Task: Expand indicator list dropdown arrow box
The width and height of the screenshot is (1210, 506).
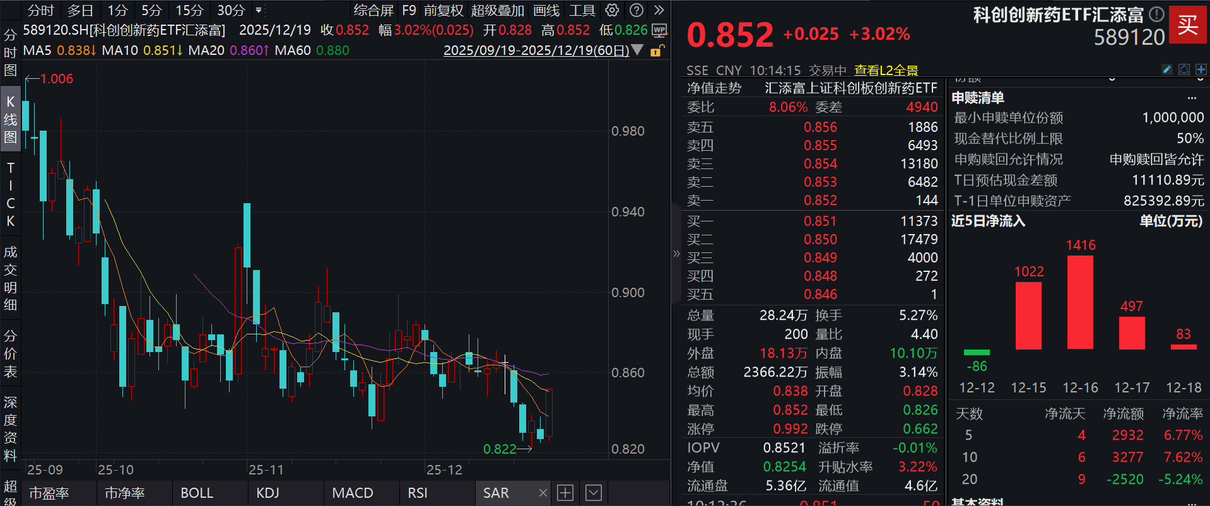Action: click(594, 493)
